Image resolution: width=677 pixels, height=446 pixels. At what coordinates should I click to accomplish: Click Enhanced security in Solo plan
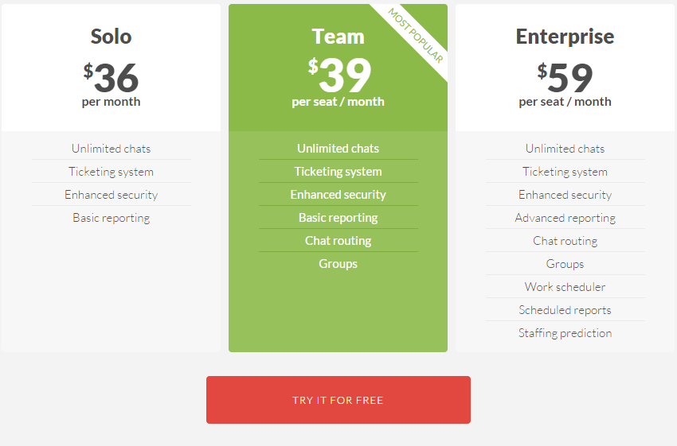point(111,195)
